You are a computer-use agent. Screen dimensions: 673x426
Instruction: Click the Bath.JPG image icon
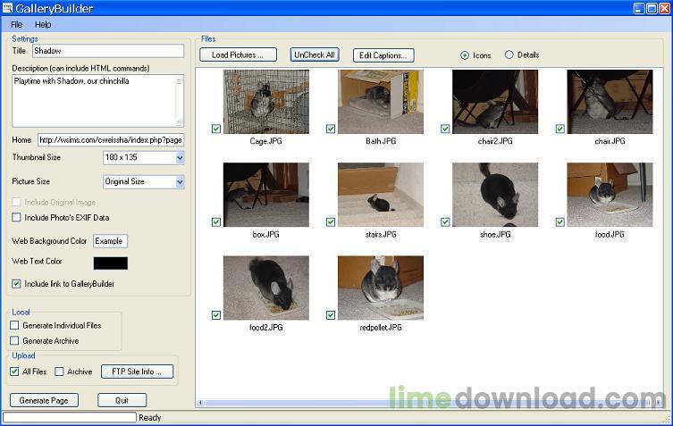click(x=380, y=102)
